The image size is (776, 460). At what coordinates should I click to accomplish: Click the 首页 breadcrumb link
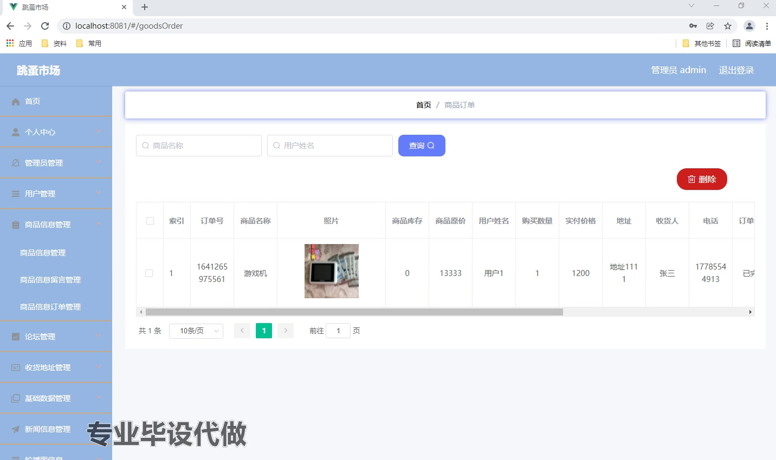(424, 105)
